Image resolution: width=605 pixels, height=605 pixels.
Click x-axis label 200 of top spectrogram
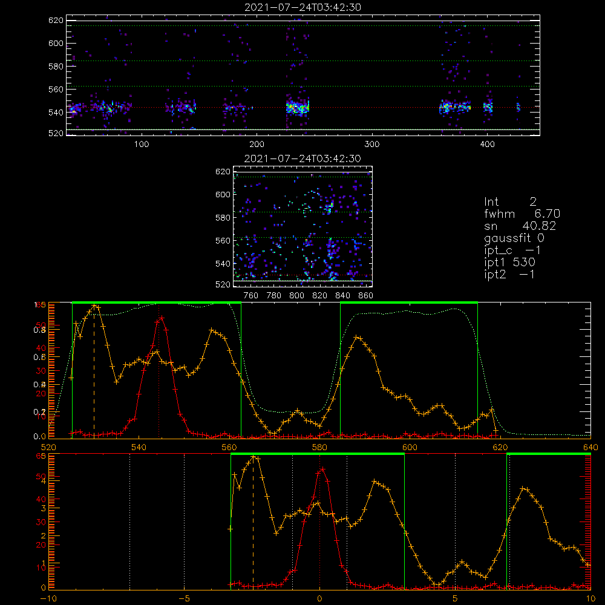(257, 145)
